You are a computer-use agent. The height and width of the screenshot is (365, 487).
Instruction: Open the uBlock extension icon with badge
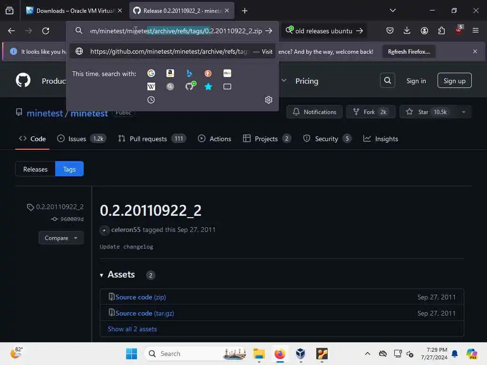point(459,30)
